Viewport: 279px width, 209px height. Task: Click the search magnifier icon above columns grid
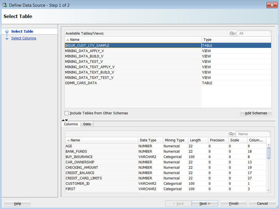click(x=231, y=134)
